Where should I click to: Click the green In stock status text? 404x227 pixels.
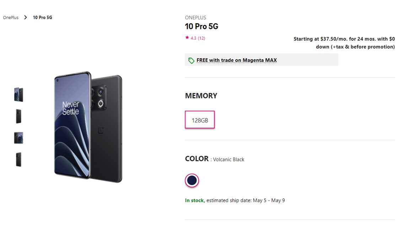[194, 200]
